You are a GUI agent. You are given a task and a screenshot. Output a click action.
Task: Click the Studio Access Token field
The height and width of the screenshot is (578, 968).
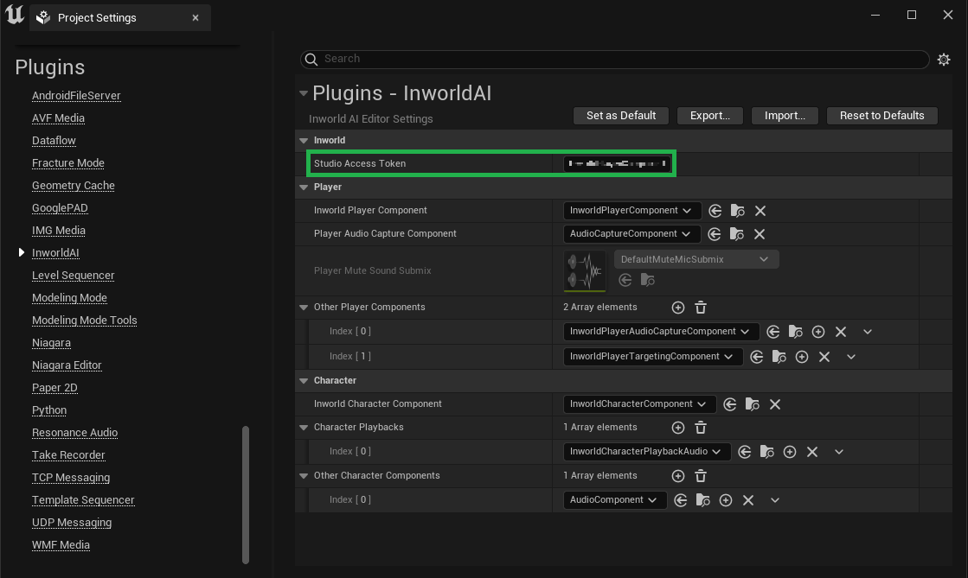click(x=617, y=164)
